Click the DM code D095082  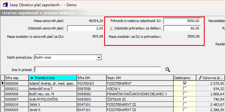pos(84,94)
